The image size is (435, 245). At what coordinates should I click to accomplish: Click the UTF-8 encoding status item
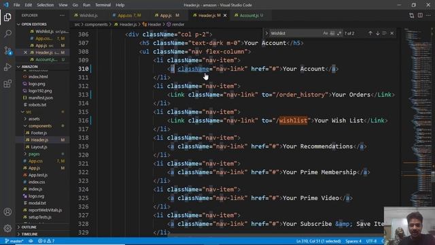(371, 241)
